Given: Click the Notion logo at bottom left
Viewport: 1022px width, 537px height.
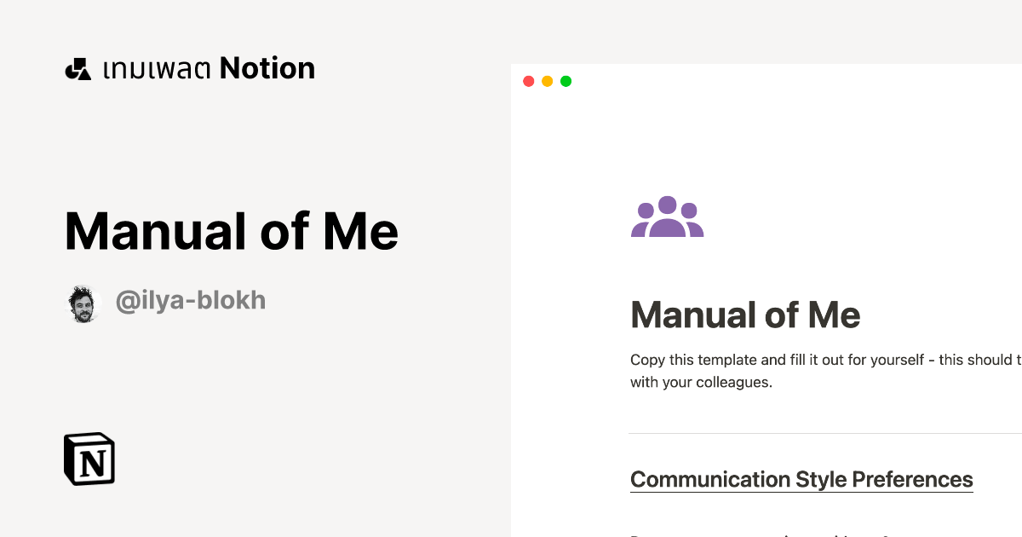Looking at the screenshot, I should pyautogui.click(x=89, y=459).
